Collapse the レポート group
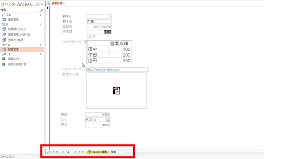284x159 pixels. click(x=40, y=54)
